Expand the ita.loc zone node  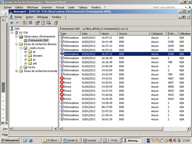[21, 67]
